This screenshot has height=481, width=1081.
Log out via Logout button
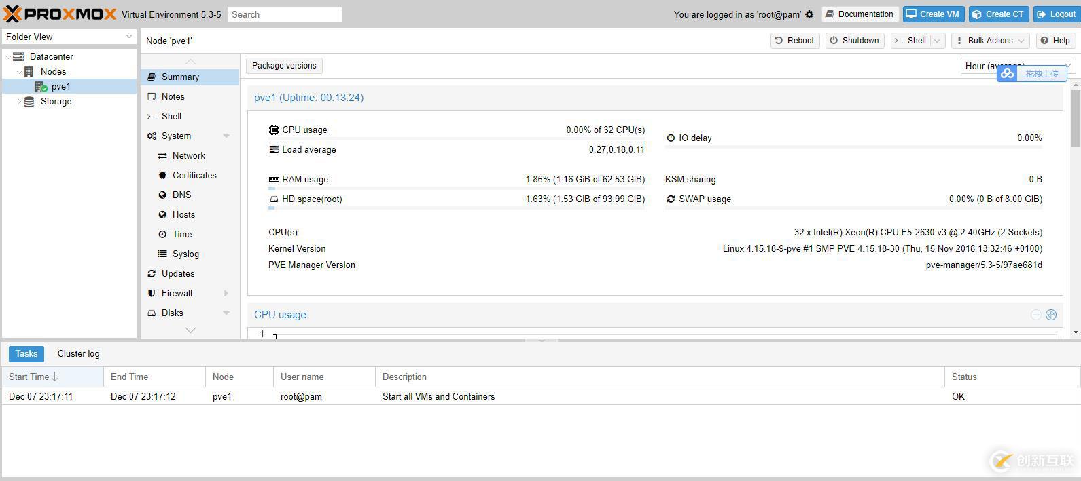1057,14
